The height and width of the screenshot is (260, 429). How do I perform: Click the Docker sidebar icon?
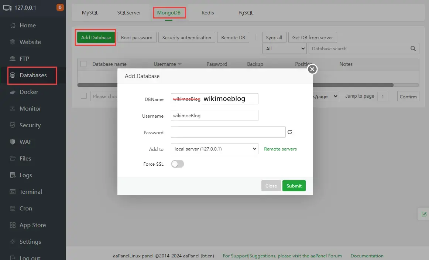click(x=13, y=92)
